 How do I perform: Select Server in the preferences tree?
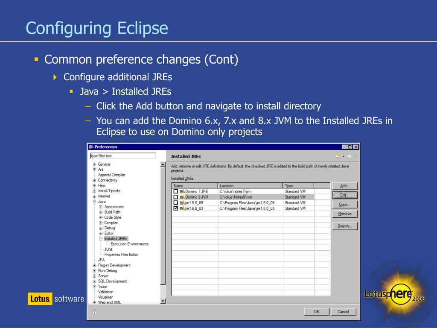(103, 276)
